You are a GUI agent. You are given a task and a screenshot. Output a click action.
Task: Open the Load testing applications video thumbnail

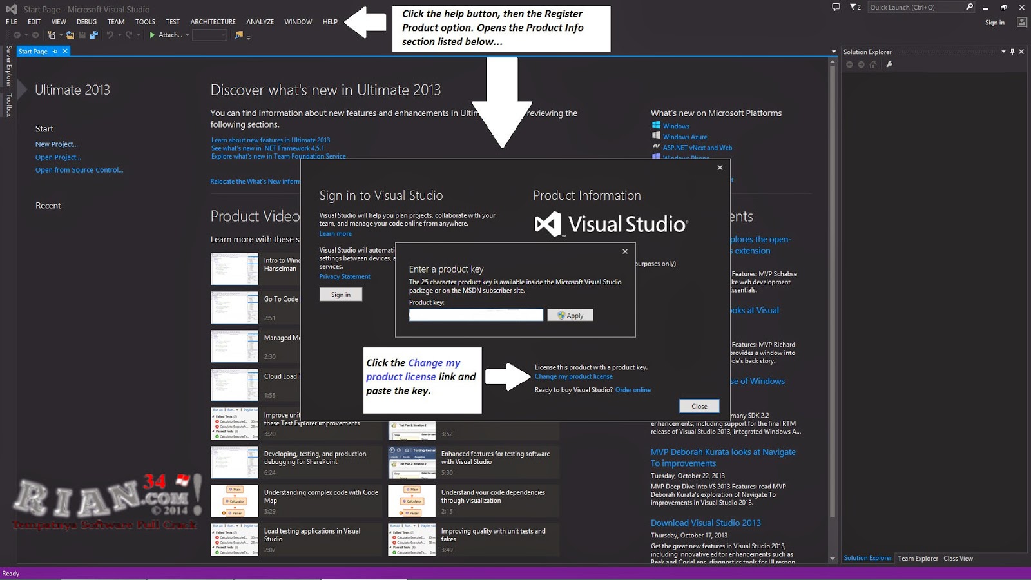click(x=235, y=539)
